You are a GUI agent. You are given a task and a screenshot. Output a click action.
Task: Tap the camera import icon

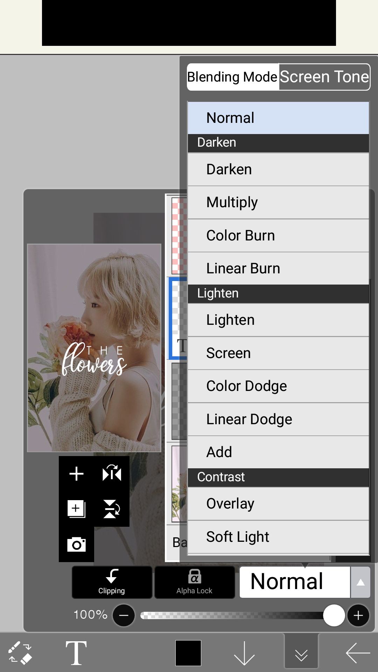tap(76, 544)
